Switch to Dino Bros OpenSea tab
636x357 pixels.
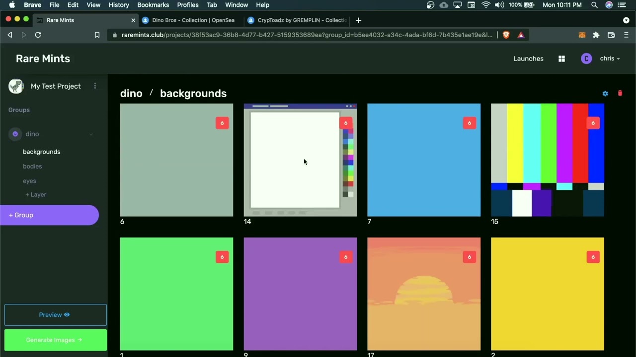[189, 20]
